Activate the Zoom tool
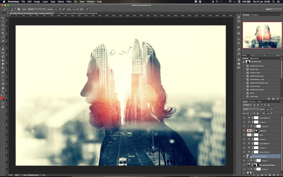This screenshot has width=283, height=177. (x=3, y=92)
